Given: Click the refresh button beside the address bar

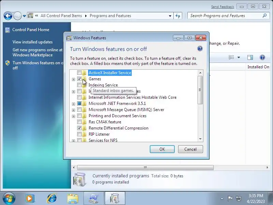Looking at the screenshot, I should pos(178,16).
